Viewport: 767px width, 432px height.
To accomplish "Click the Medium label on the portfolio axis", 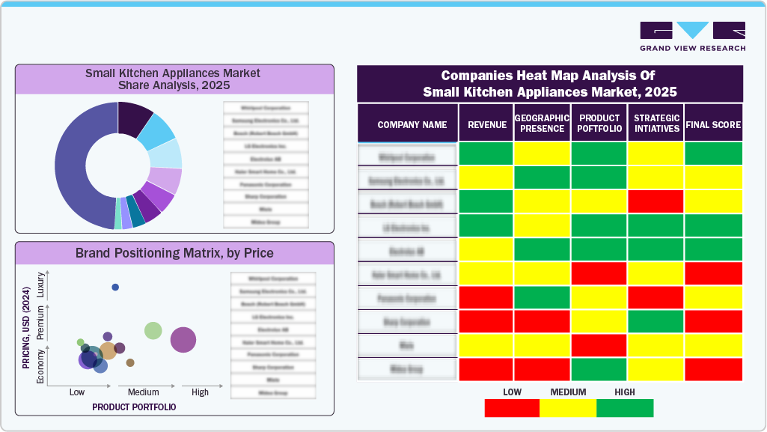I will (x=144, y=392).
